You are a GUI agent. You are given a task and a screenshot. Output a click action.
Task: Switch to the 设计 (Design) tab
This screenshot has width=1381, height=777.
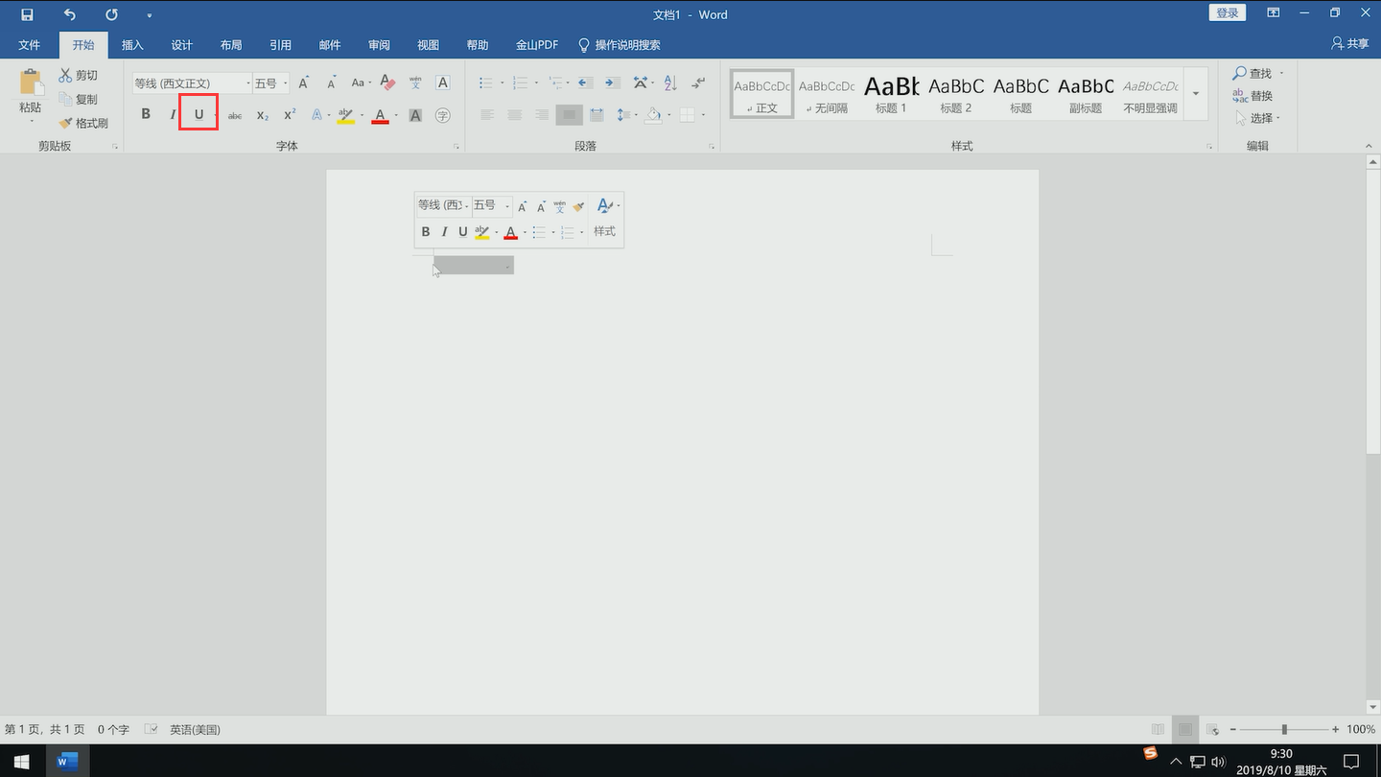click(x=181, y=45)
